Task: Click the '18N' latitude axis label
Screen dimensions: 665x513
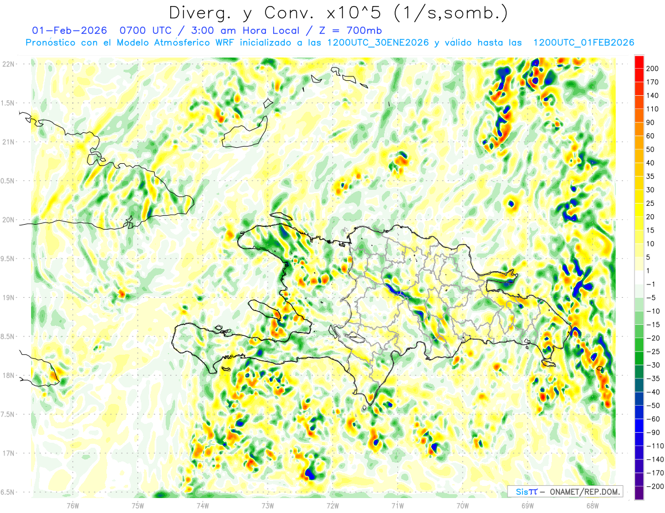Action: [x=8, y=375]
